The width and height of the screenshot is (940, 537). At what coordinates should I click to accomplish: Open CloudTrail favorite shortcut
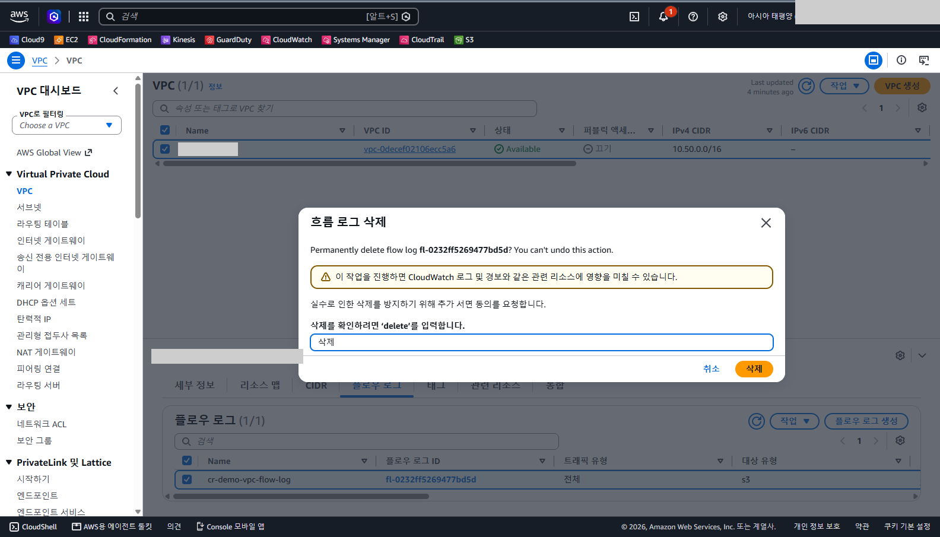(x=422, y=40)
